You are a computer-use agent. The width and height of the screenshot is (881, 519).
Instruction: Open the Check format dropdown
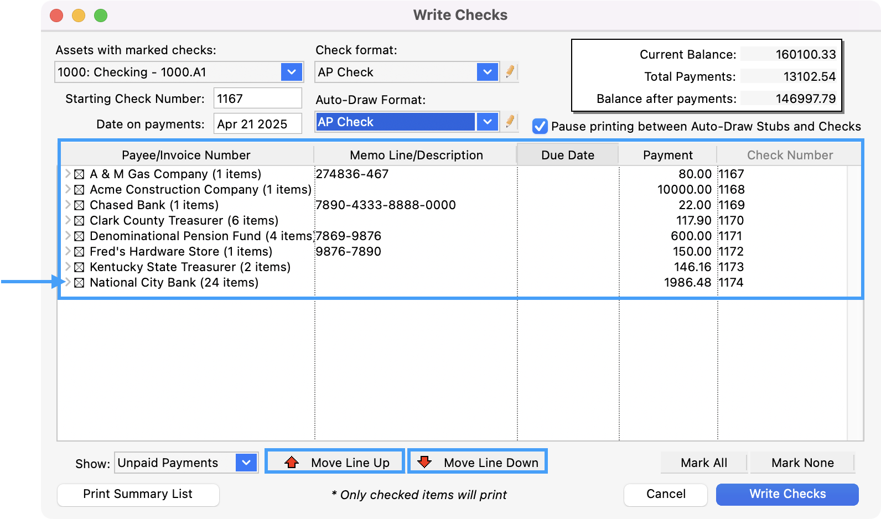[x=487, y=72]
